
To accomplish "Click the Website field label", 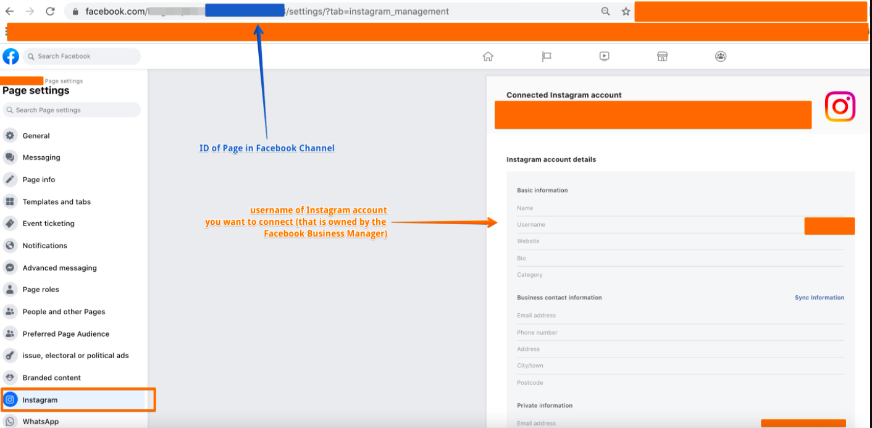I will coord(528,241).
